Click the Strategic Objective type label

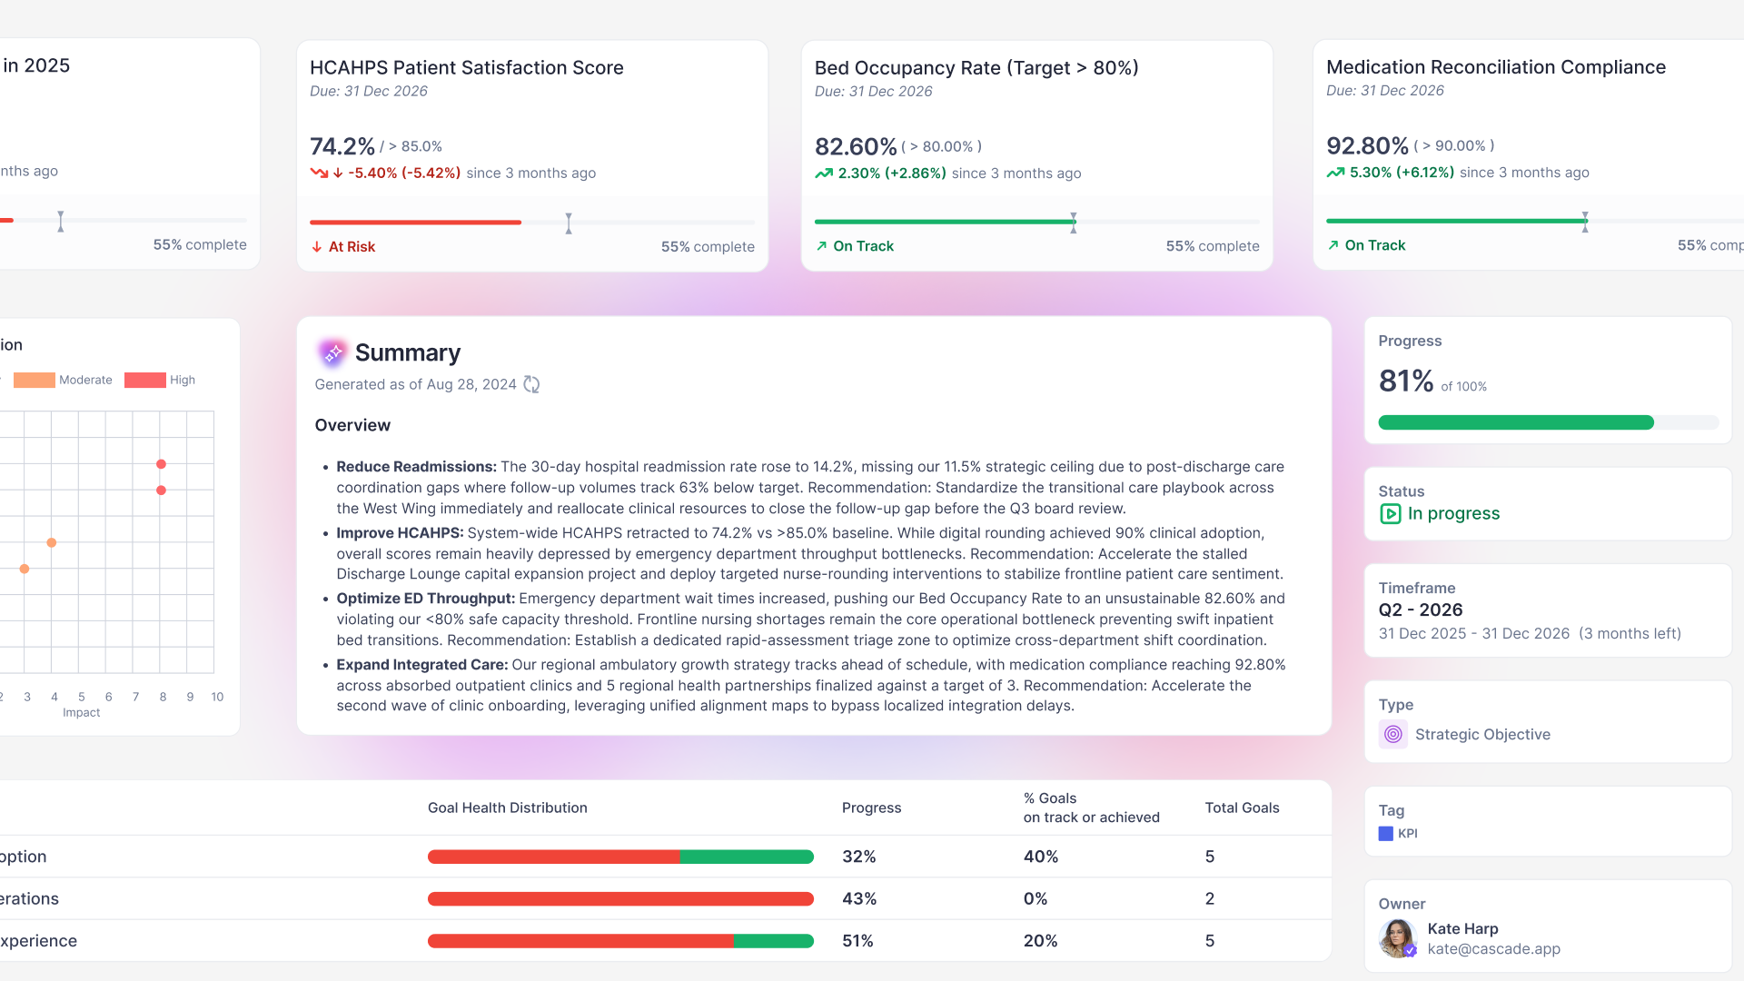(x=1482, y=735)
